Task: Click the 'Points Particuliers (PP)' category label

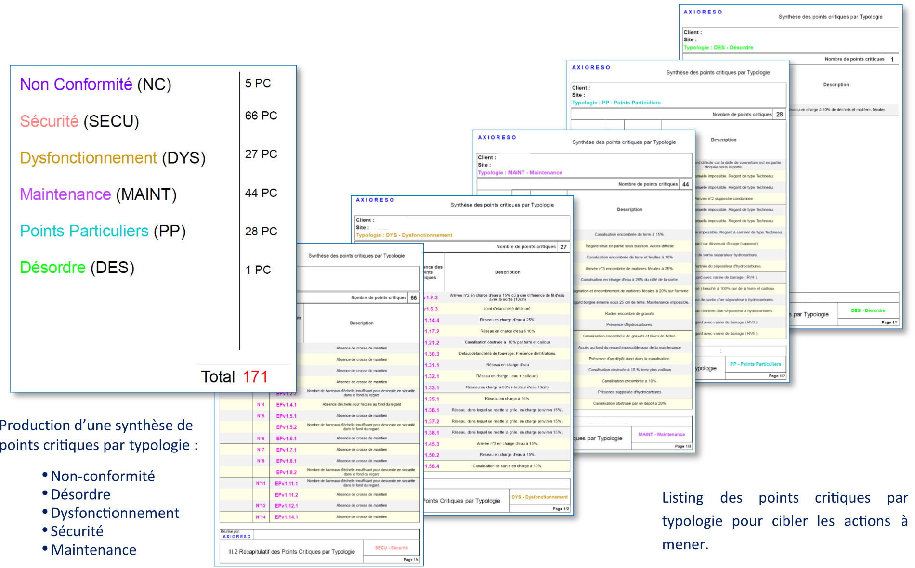Action: click(x=103, y=231)
